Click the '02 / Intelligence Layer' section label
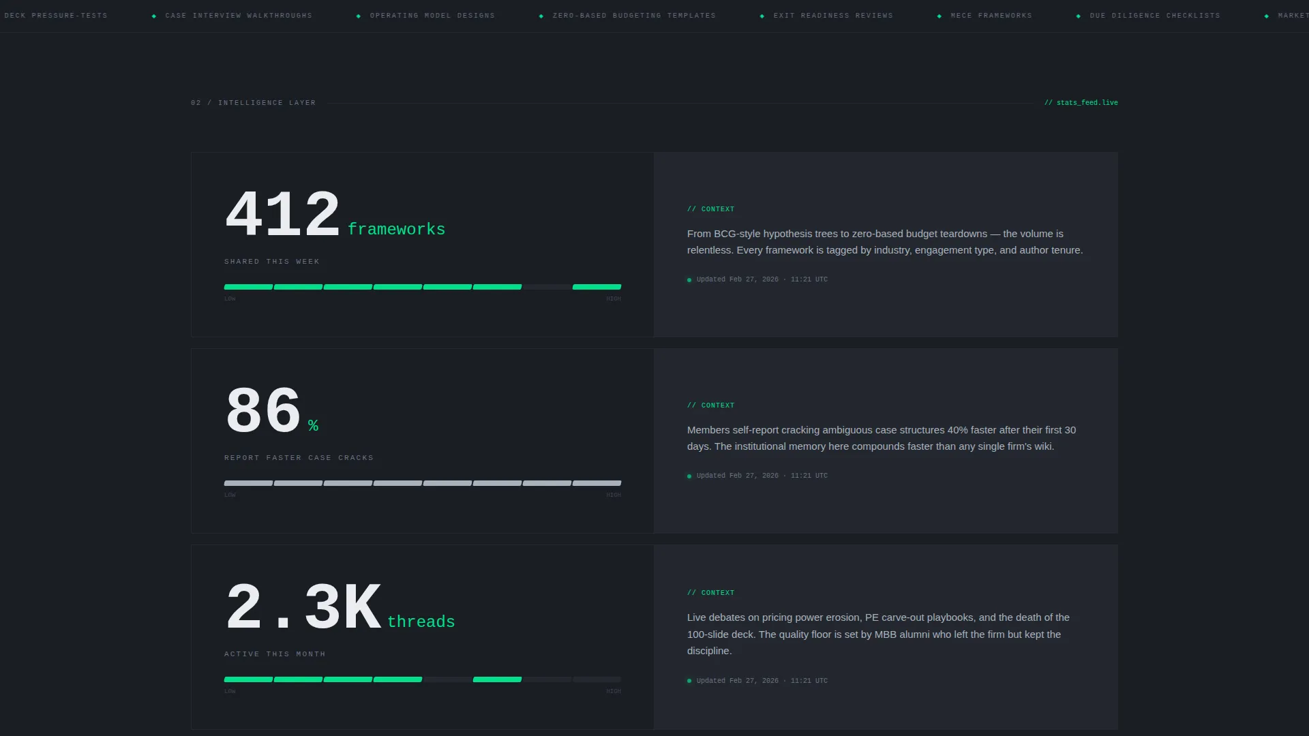This screenshot has height=736, width=1309. click(254, 103)
